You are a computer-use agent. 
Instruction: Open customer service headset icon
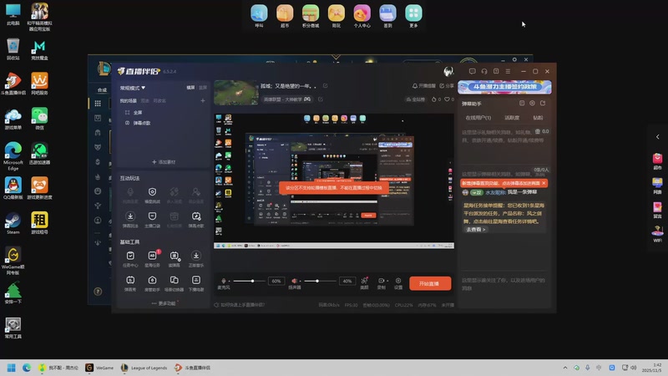point(484,71)
